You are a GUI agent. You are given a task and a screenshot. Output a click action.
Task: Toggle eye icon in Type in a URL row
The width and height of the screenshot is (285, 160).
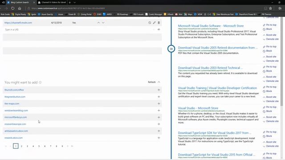point(159,29)
